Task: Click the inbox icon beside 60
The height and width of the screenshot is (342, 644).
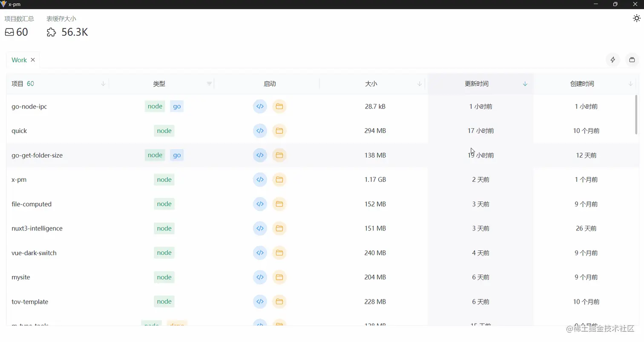Action: click(9, 32)
